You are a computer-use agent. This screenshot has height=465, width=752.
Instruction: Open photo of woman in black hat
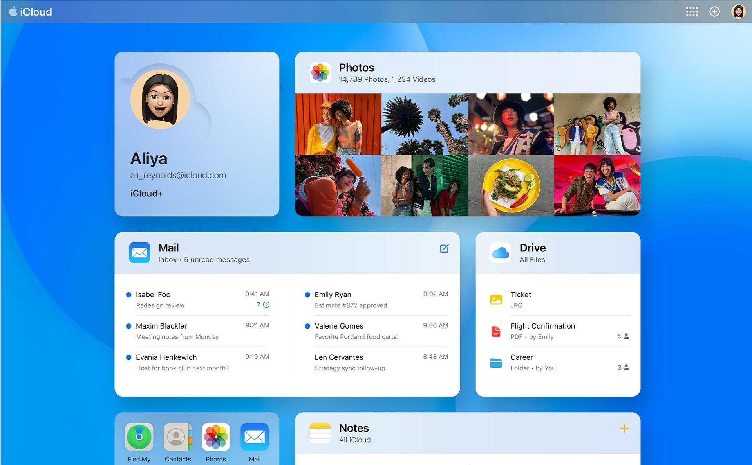pyautogui.click(x=511, y=124)
